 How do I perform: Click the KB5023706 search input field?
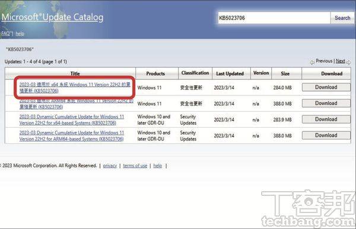(274, 18)
